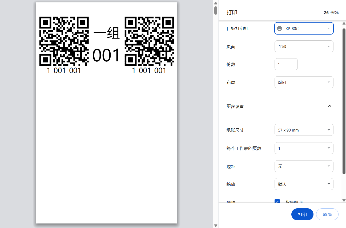Click the 纸张尺寸 label

[x=235, y=130]
